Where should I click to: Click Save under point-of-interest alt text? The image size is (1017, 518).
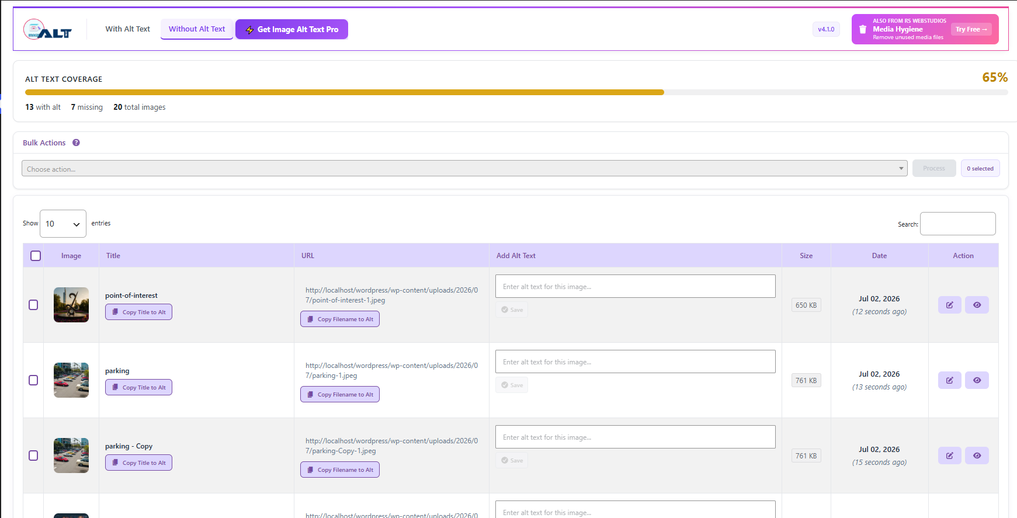pyautogui.click(x=512, y=310)
